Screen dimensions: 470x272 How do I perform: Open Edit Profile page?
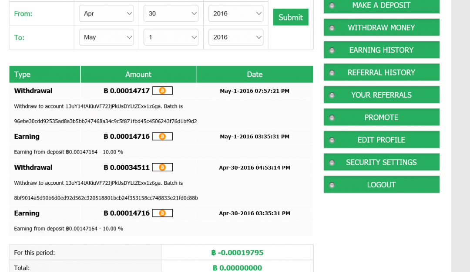tap(381, 140)
